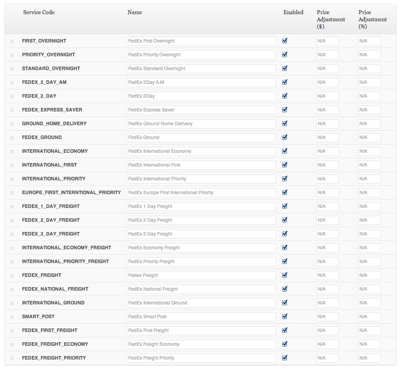Click name field FedEx Europe First International Priority

[201, 193]
